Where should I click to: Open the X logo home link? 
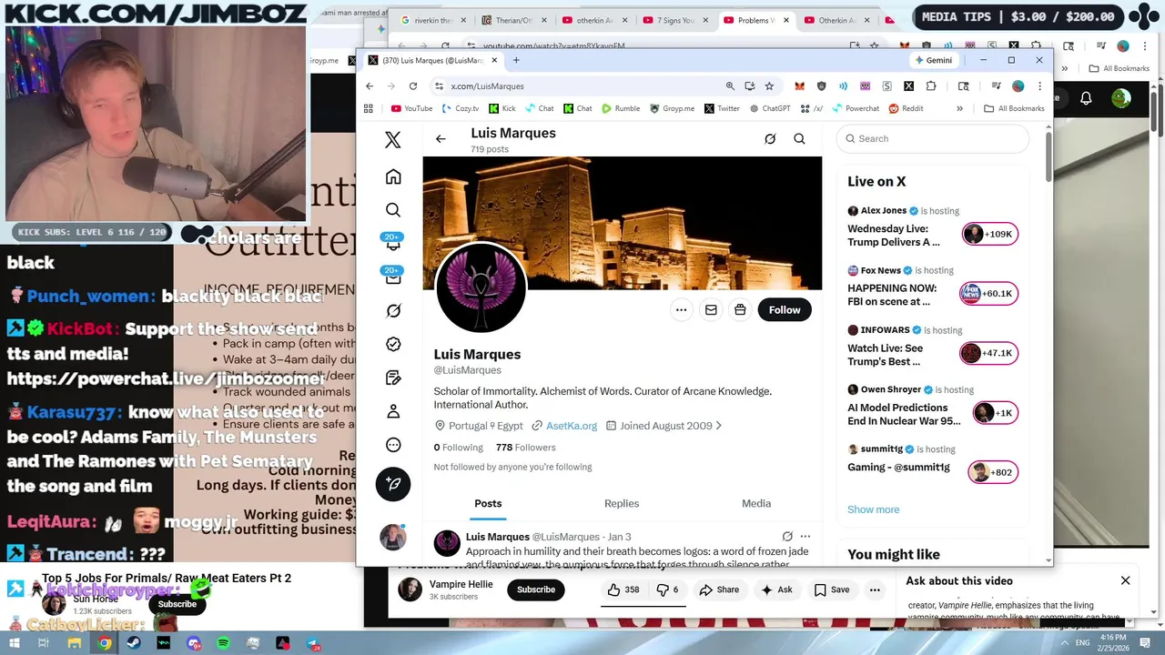393,140
